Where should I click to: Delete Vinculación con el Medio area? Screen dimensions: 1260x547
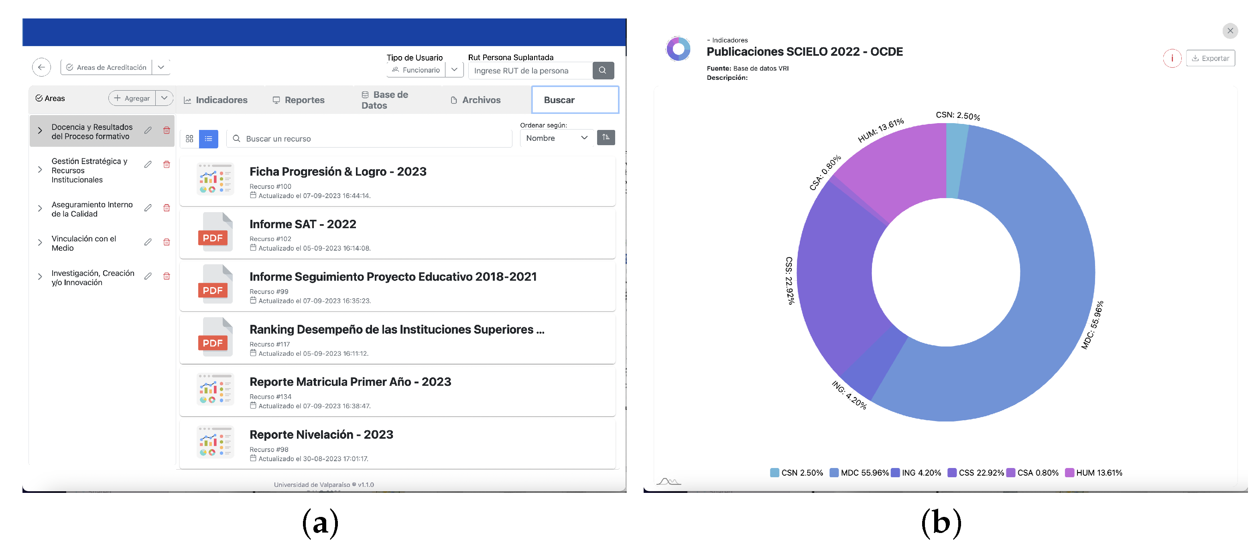pos(166,243)
